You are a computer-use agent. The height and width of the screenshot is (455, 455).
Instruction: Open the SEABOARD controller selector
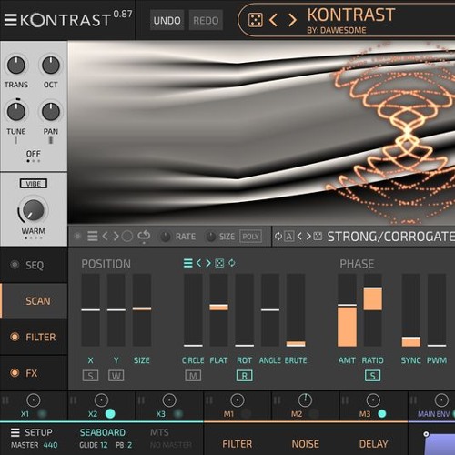pos(103,432)
